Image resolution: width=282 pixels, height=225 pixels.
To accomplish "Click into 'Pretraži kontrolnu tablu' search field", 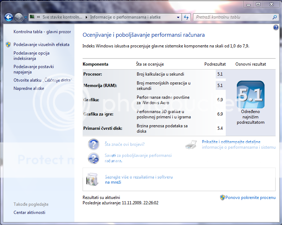I will click(x=231, y=17).
